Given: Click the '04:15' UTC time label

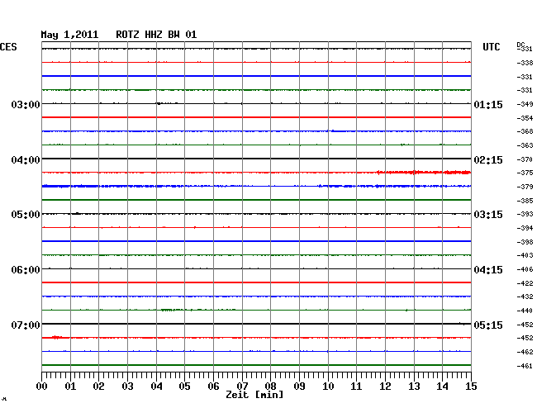Looking at the screenshot, I should tap(488, 270).
